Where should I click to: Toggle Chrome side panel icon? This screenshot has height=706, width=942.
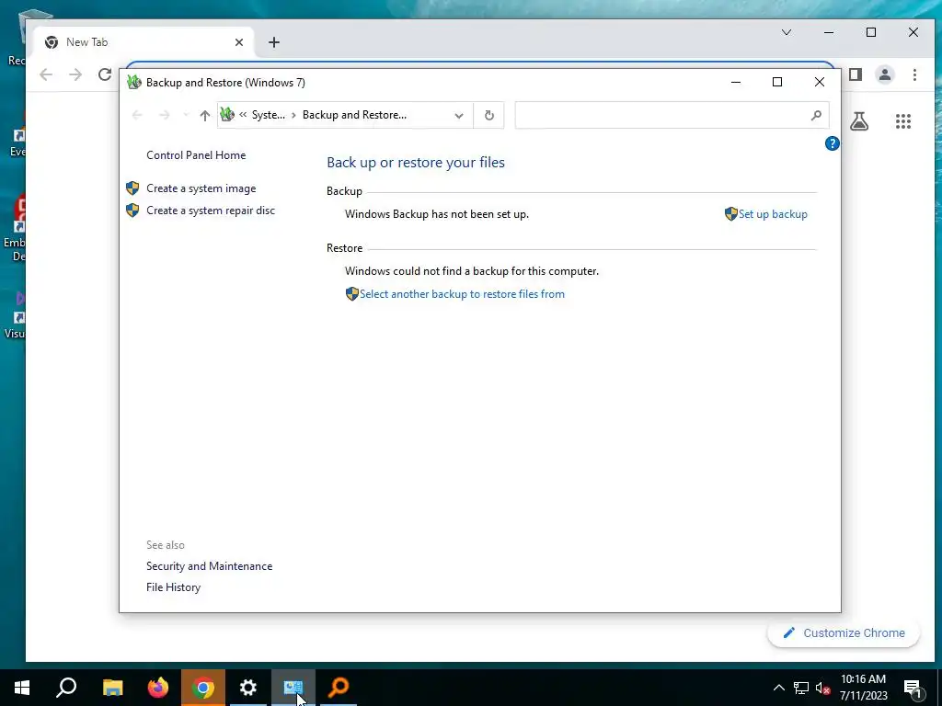point(856,74)
